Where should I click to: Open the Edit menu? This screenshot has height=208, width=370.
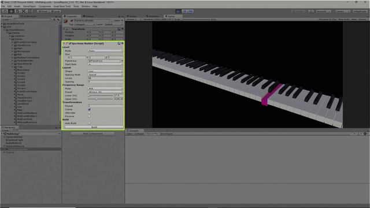click(x=9, y=6)
